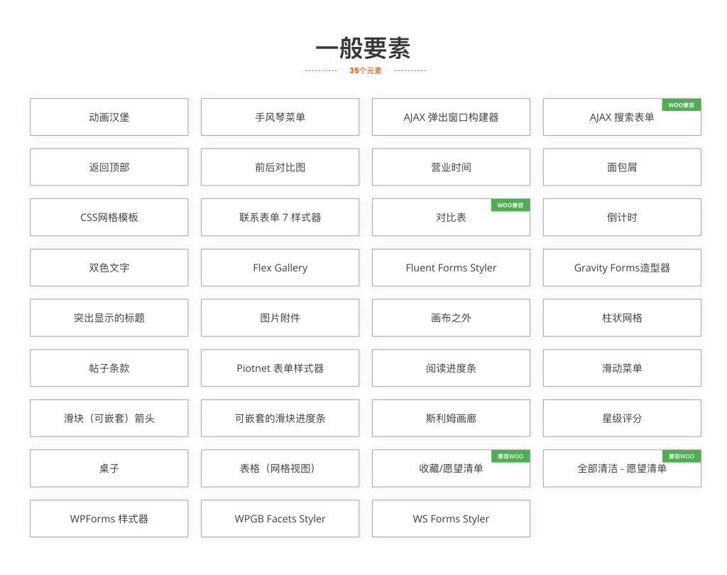Click Gravity Forms造型器 box
This screenshot has height=575, width=727.
tap(622, 268)
